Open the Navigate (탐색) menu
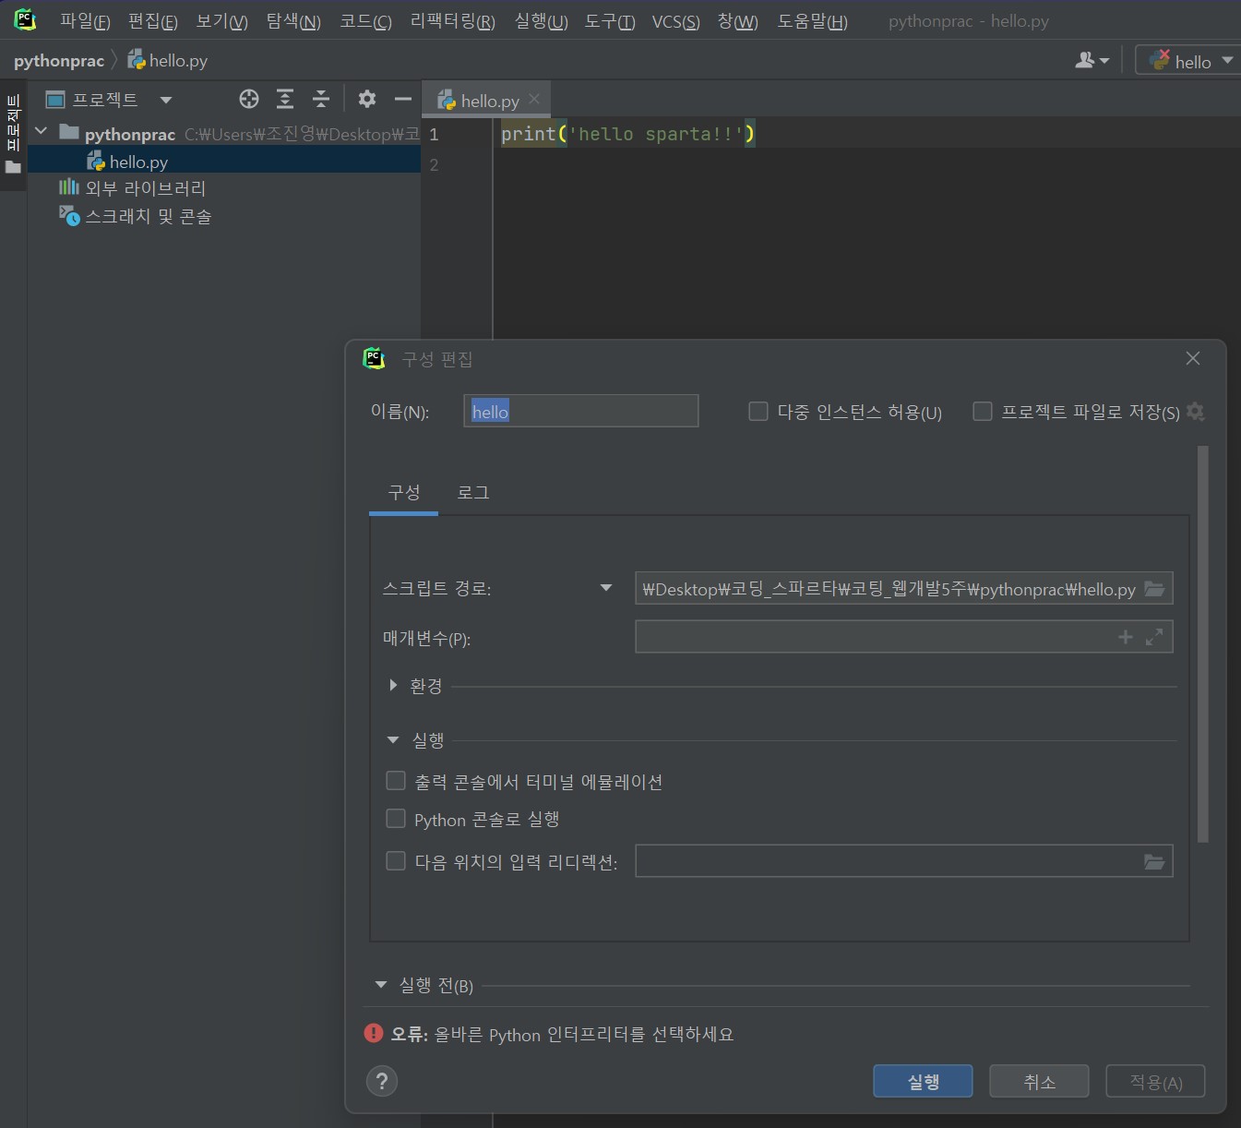This screenshot has height=1128, width=1241. [293, 21]
